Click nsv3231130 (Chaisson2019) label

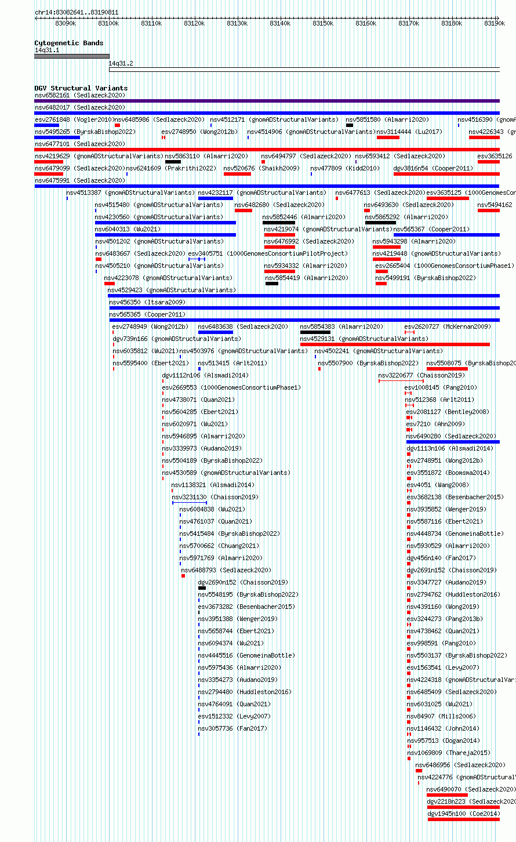[x=215, y=497]
